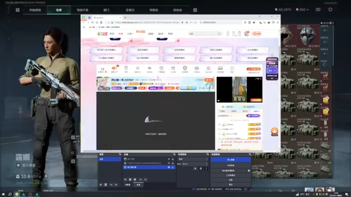Click the Alan直播间 banner button
The width and height of the screenshot is (351, 197).
pyautogui.click(x=253, y=50)
